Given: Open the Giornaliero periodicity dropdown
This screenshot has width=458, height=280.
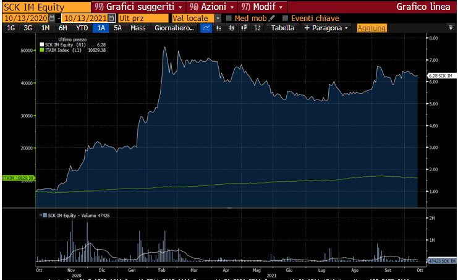Looking at the screenshot, I should point(174,28).
